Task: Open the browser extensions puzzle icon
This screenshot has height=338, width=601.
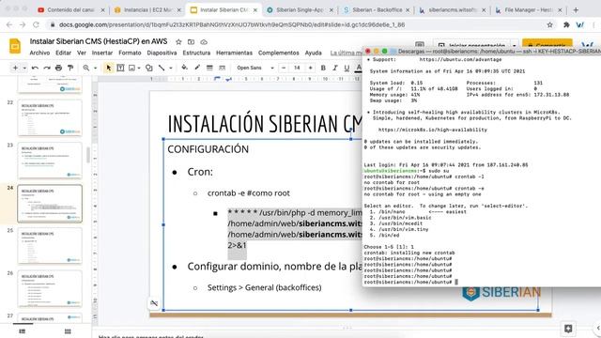Action: click(566, 25)
